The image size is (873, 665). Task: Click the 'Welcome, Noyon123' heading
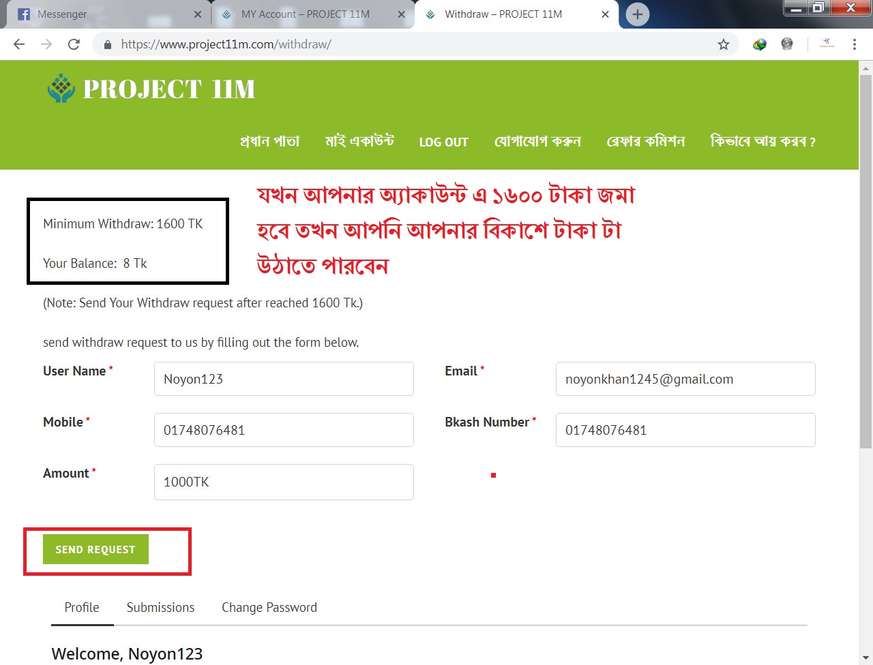(x=127, y=654)
